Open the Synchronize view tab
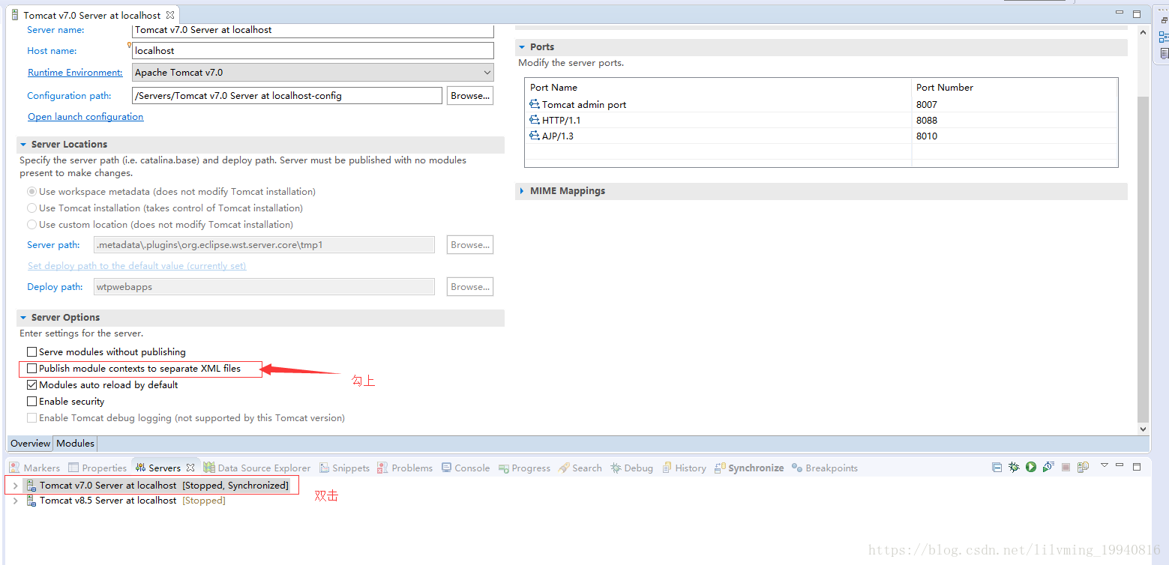This screenshot has height=565, width=1169. (749, 468)
